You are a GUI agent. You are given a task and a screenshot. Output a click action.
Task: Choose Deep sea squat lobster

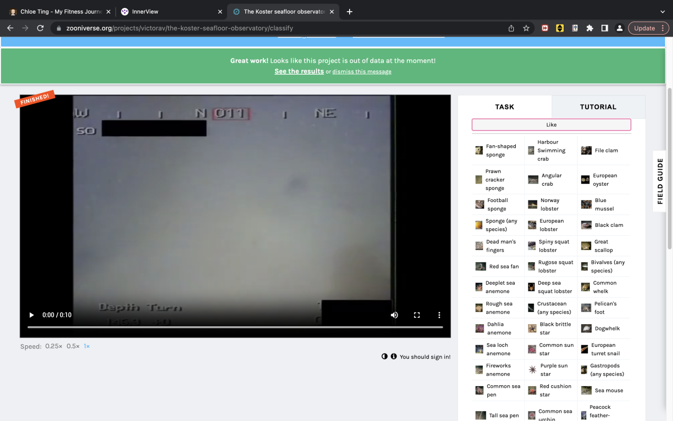(551, 287)
